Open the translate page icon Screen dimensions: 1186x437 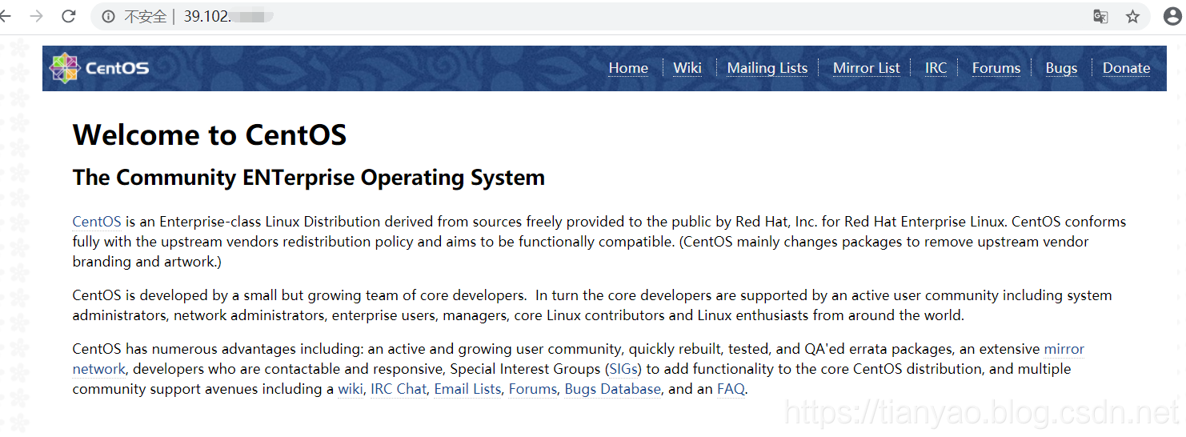[1101, 17]
